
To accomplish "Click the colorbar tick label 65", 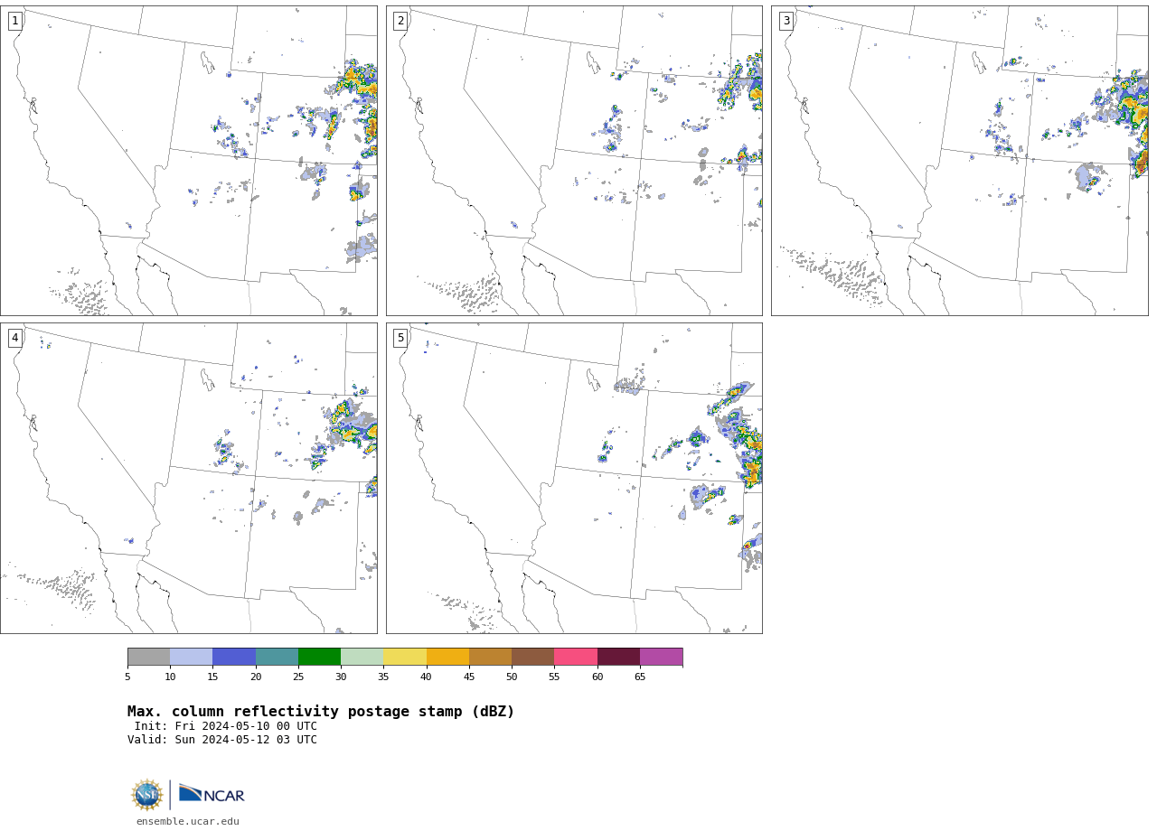I will click(x=640, y=677).
